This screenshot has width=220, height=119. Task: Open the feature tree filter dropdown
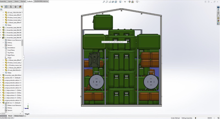(x=2, y=10)
